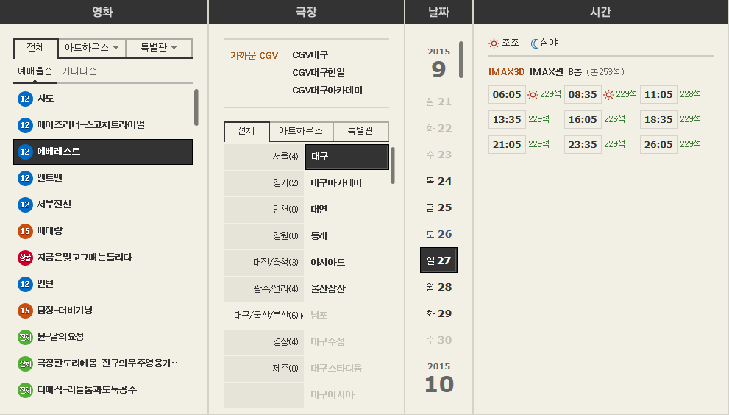The width and height of the screenshot is (729, 415).
Task: Open the 특별관 dropdown in movie panel
Action: click(x=159, y=48)
